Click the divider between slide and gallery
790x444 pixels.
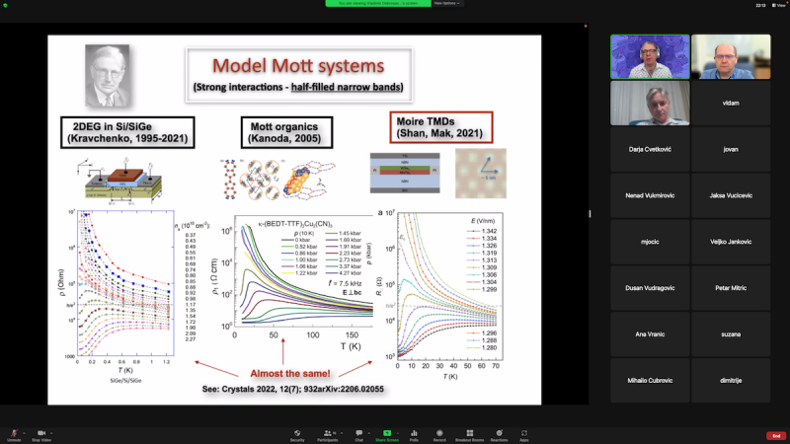click(590, 213)
